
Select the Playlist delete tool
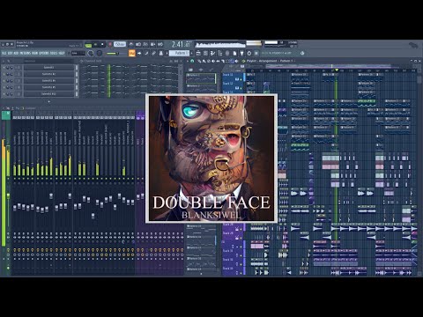pos(209,61)
